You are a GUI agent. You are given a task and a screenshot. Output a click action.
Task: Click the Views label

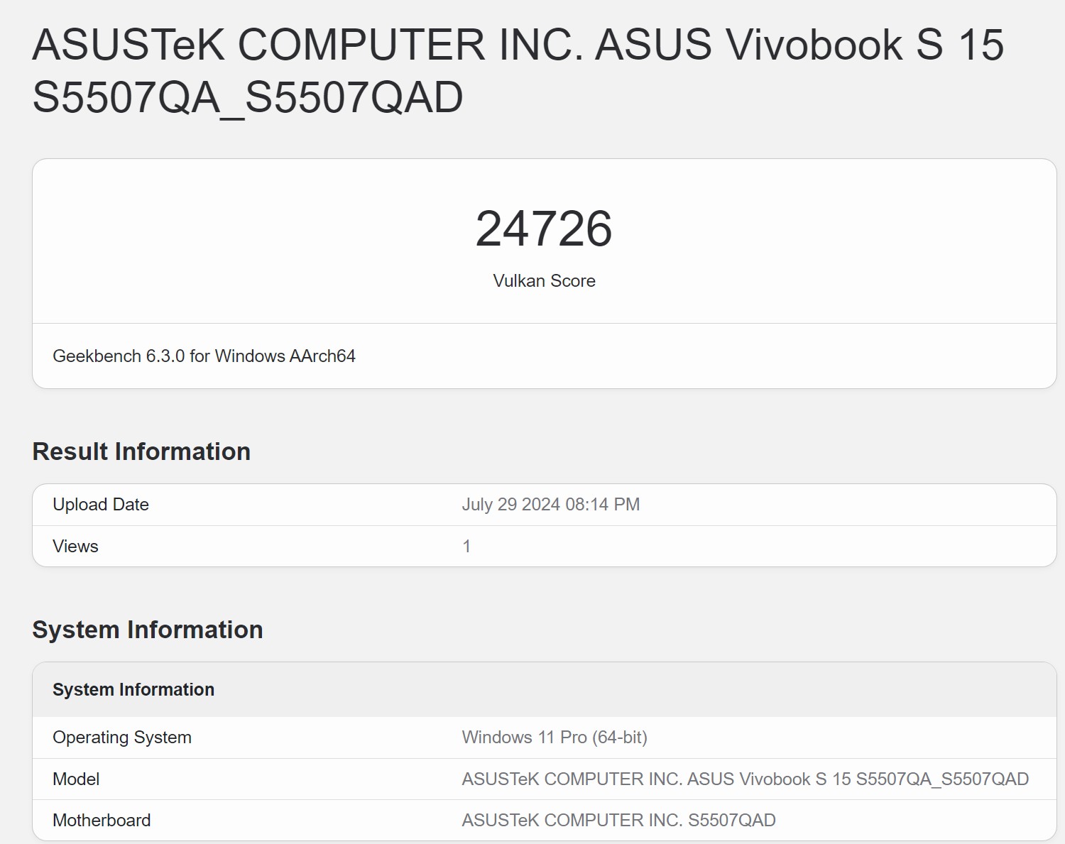click(x=75, y=547)
